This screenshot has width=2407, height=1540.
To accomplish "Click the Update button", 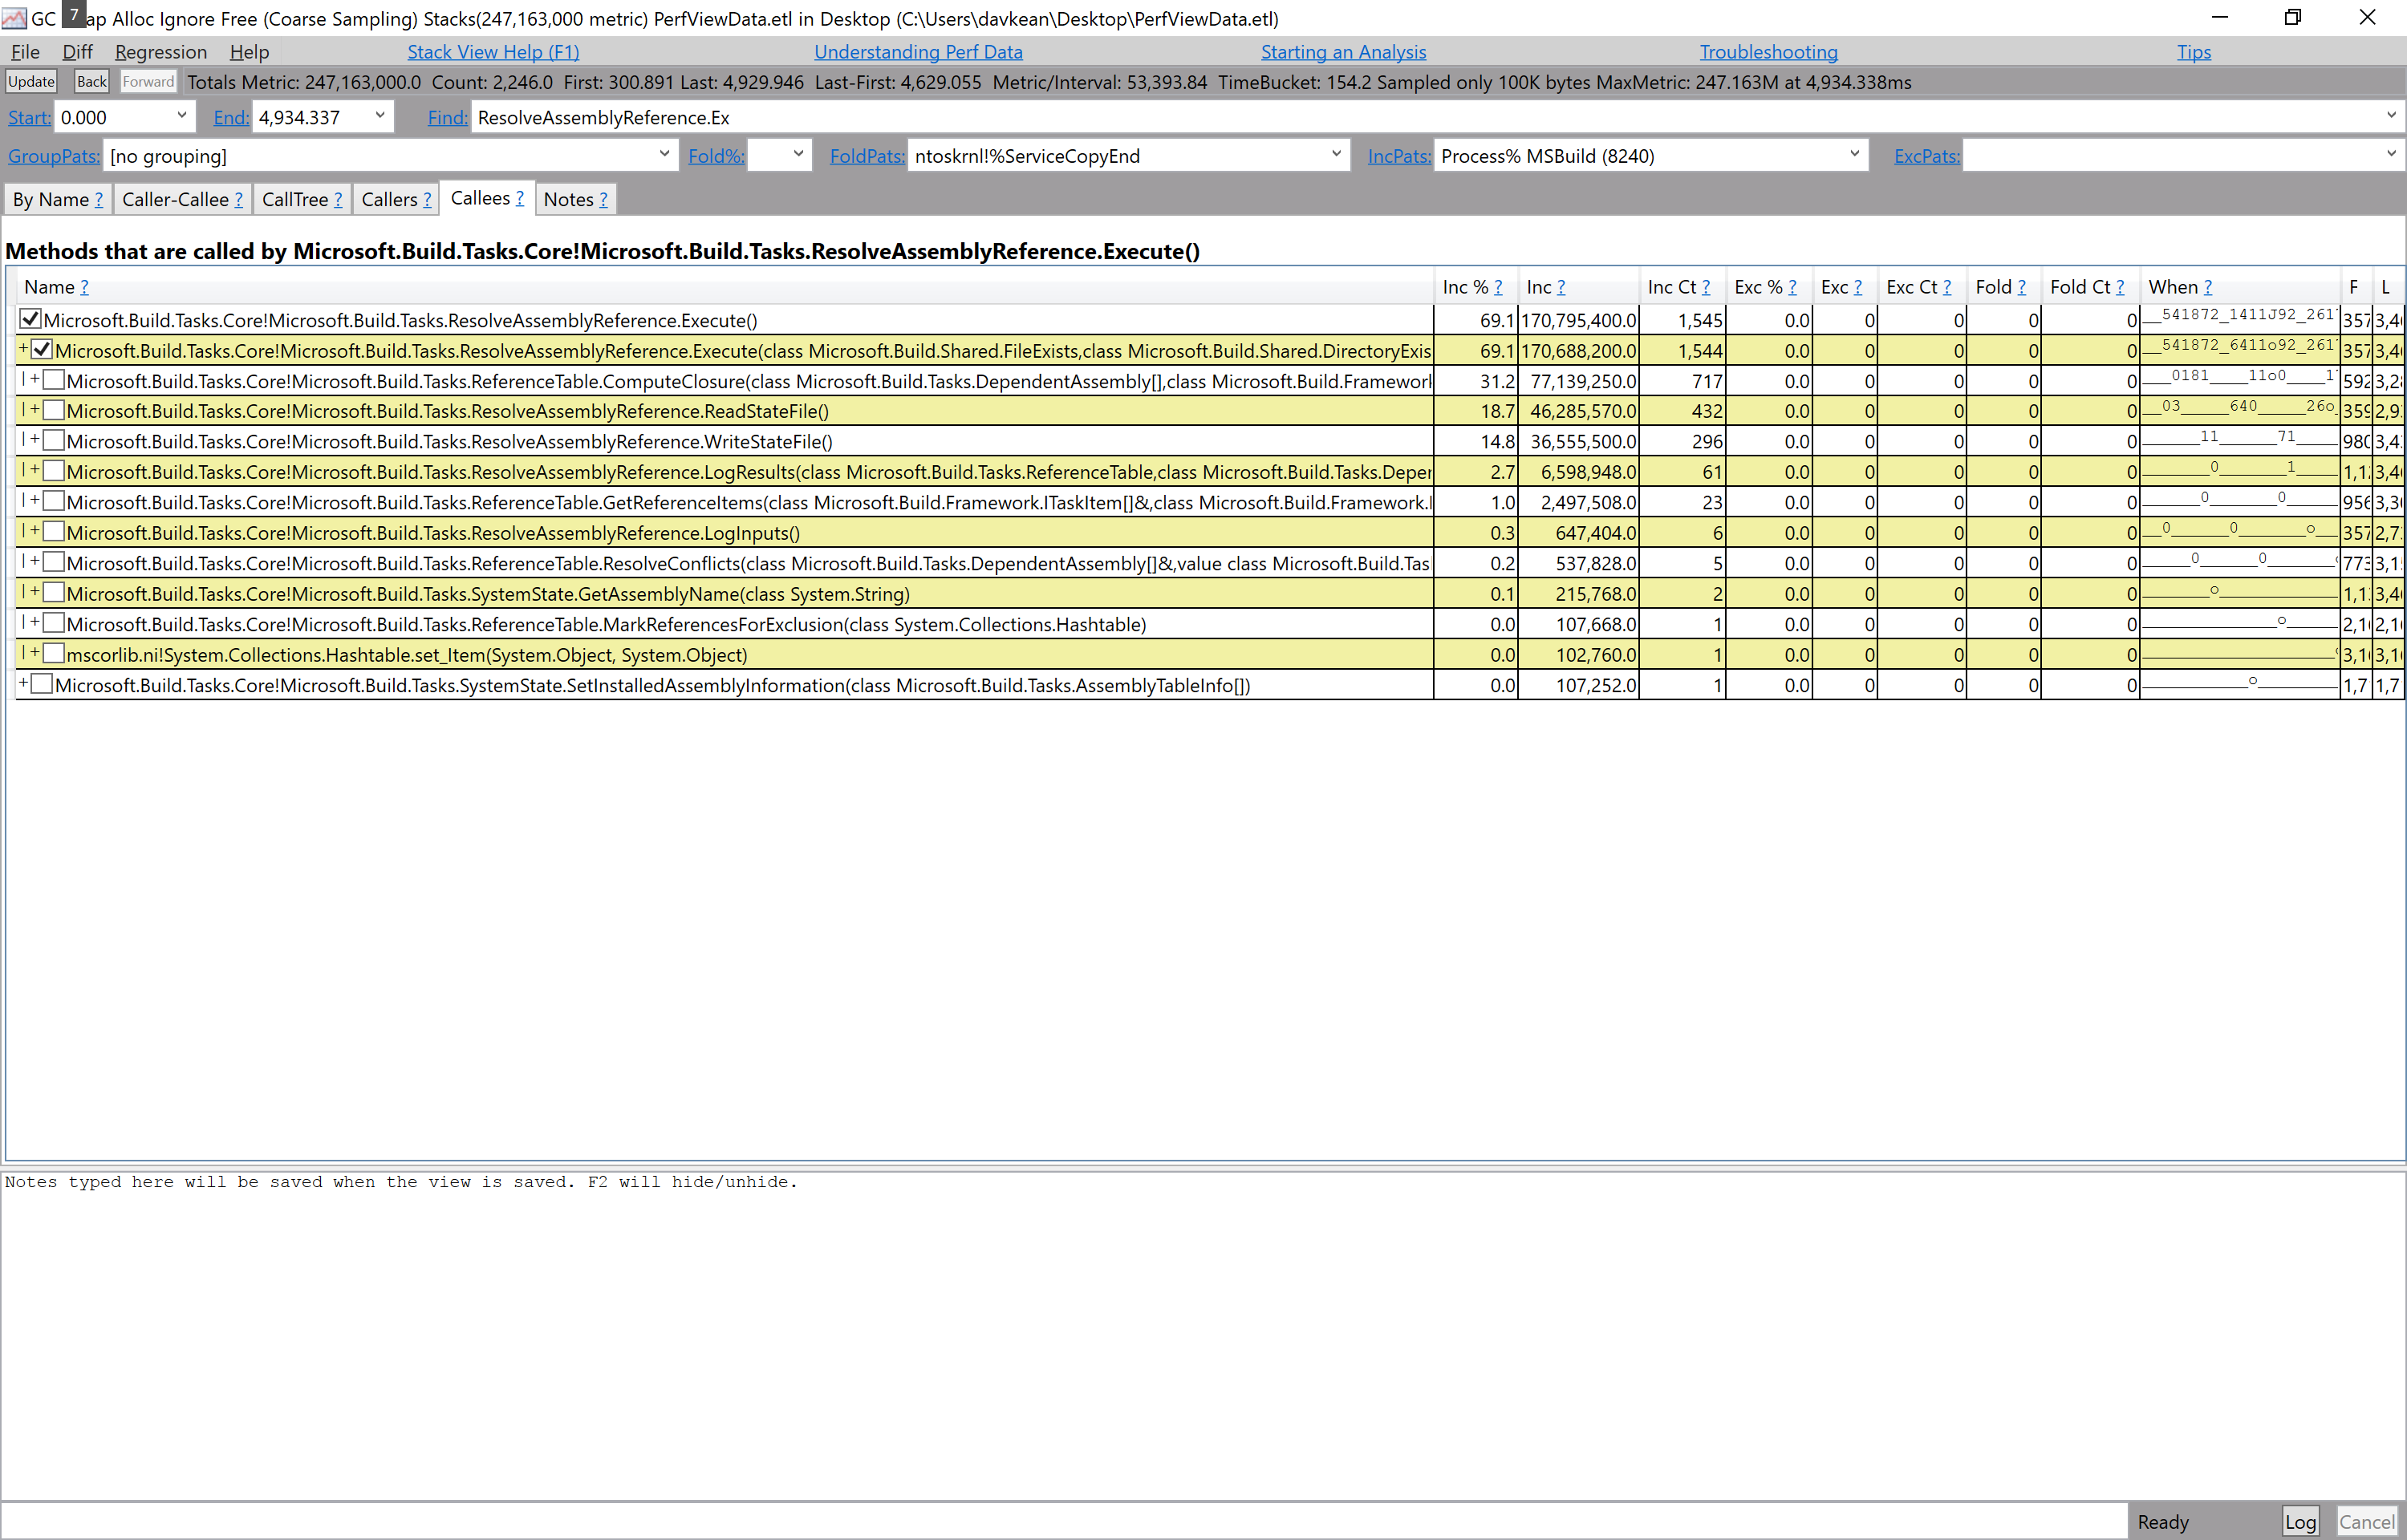I will coord(31,81).
